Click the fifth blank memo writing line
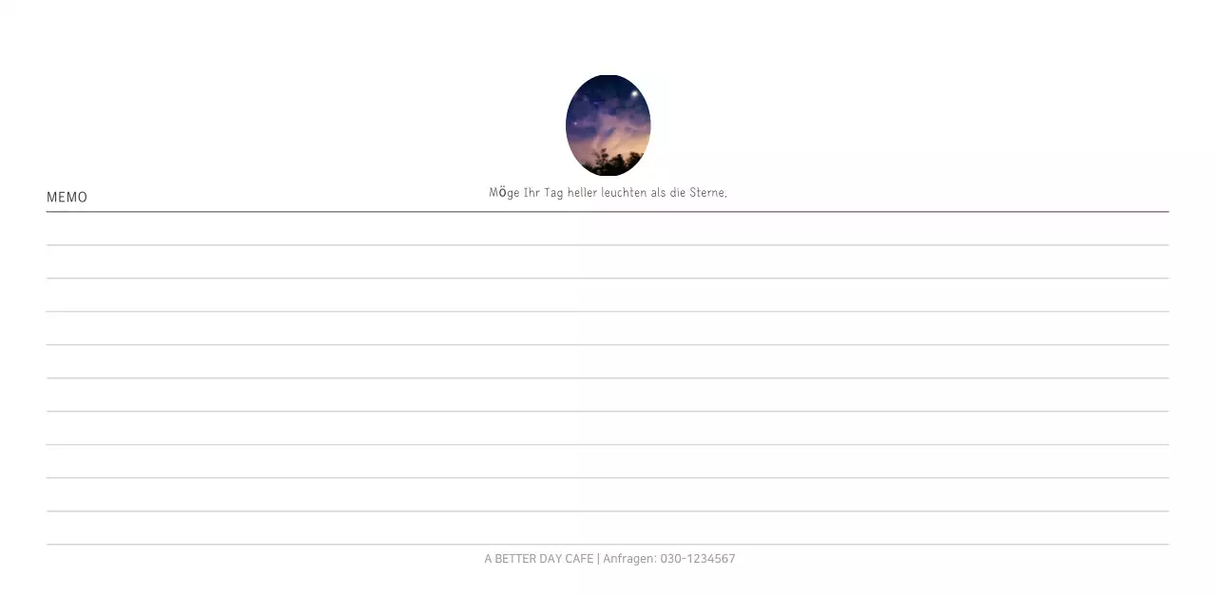 tap(608, 362)
